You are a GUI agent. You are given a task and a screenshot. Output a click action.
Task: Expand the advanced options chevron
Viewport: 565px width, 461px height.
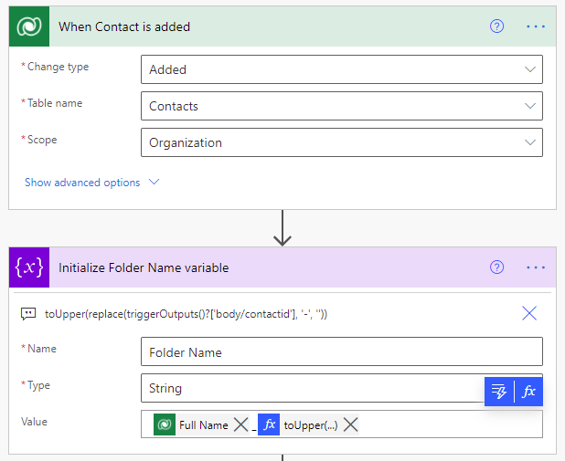pos(154,183)
